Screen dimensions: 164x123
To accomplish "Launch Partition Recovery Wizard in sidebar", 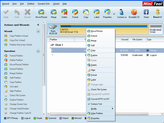I will [21, 45].
